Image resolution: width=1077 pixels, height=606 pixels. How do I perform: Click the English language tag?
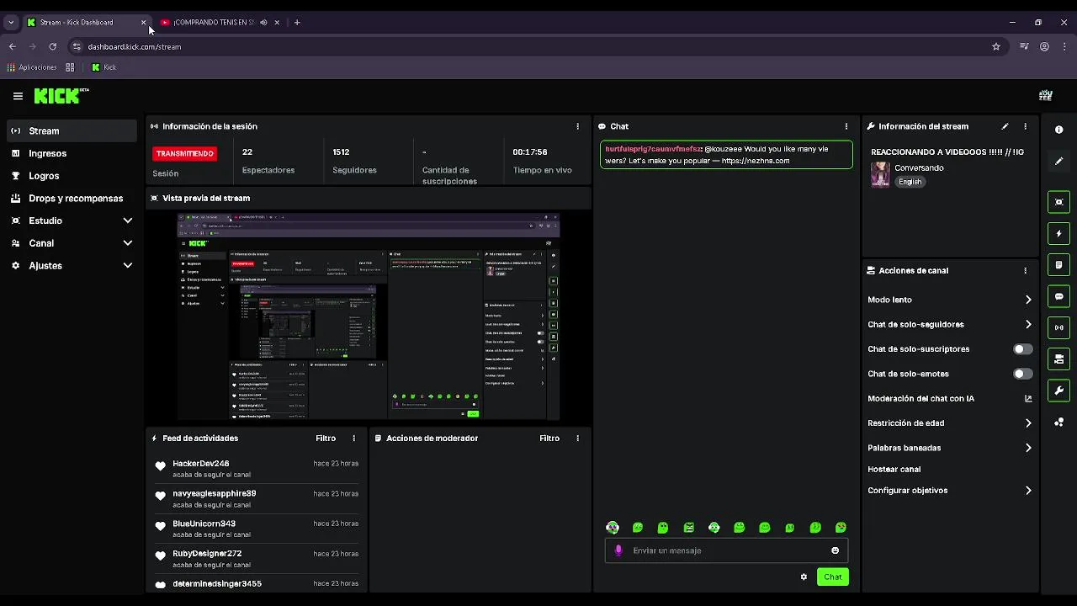910,182
